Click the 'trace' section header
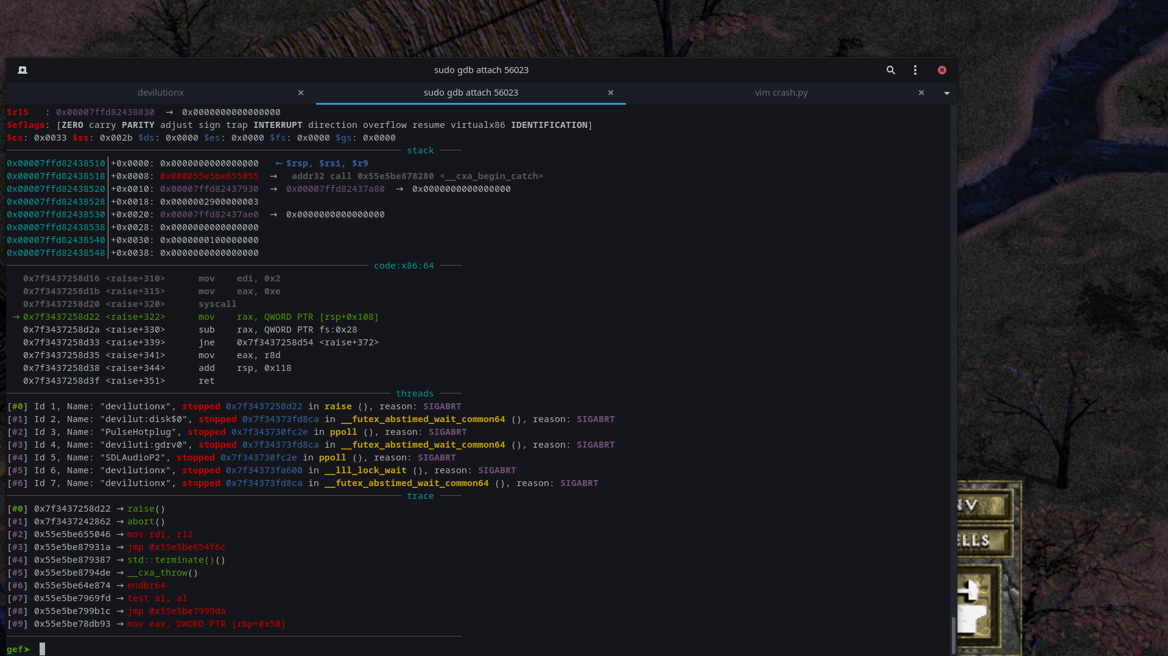Image resolution: width=1168 pixels, height=656 pixels. pos(420,496)
